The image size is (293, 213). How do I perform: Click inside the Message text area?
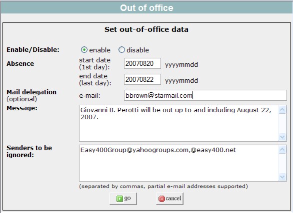[x=179, y=123]
